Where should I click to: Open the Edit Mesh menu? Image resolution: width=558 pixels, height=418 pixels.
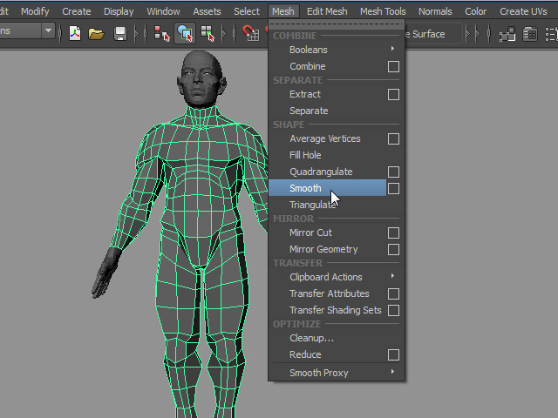click(327, 11)
